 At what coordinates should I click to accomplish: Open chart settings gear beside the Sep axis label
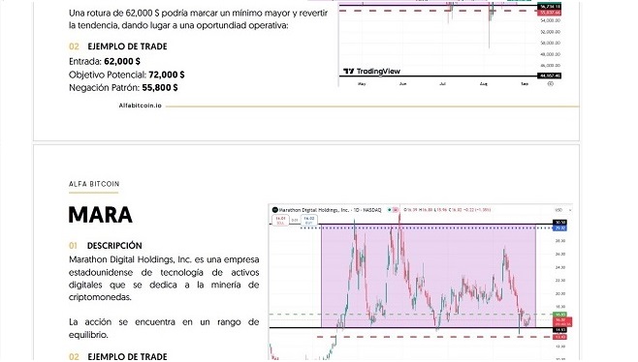pos(550,83)
